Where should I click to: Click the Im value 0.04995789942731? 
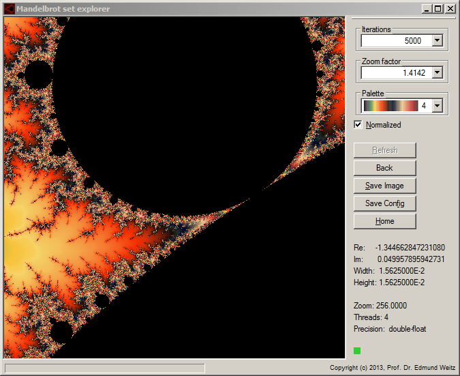click(411, 259)
